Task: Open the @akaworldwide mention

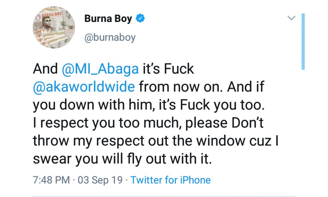Action: point(84,87)
